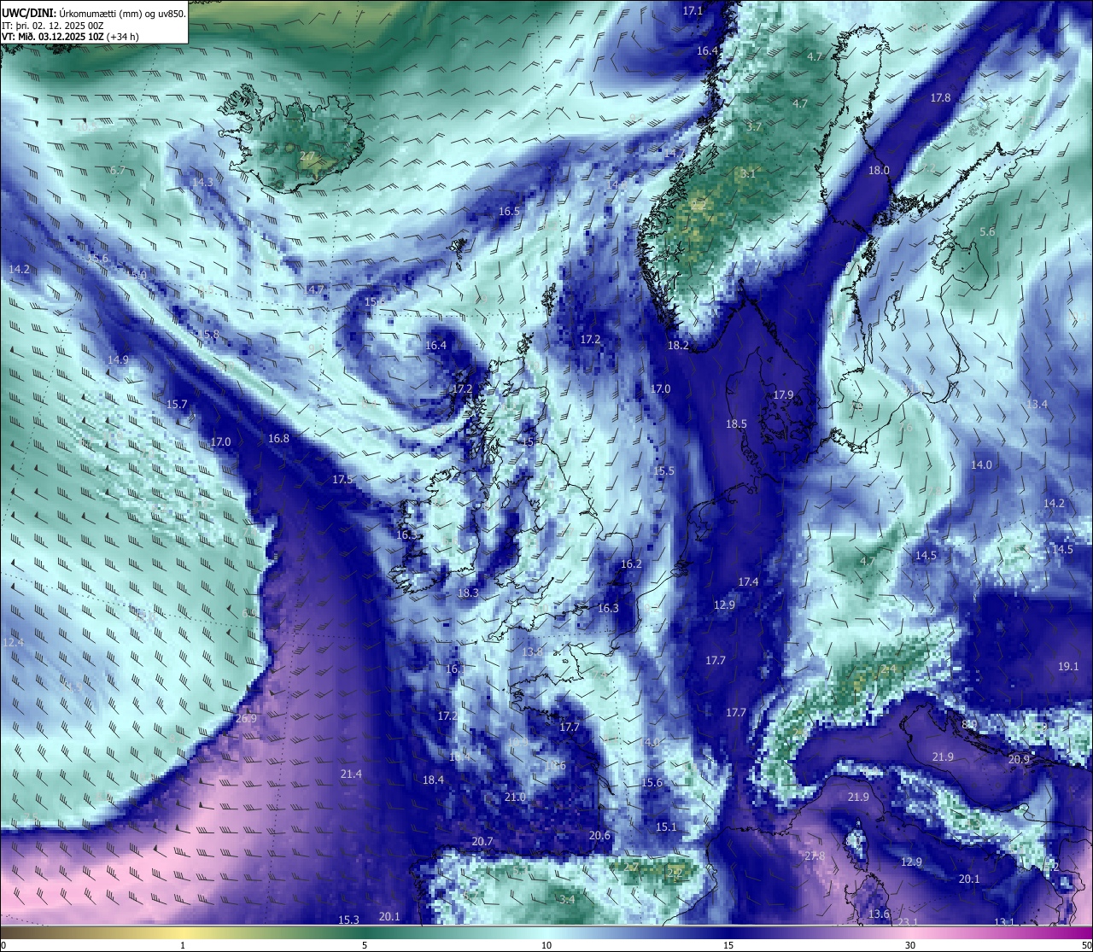Click the 17.4 value over Germany

[x=748, y=582]
